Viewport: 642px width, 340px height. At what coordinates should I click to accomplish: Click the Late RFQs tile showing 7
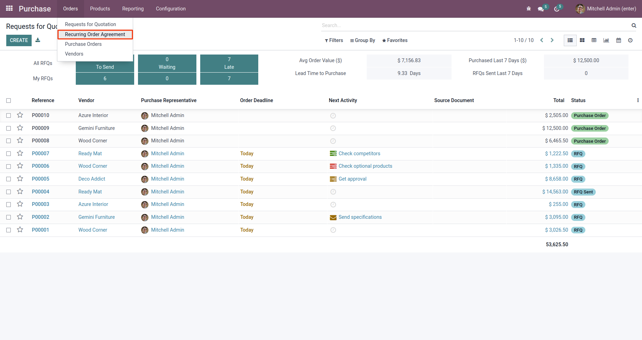229,63
